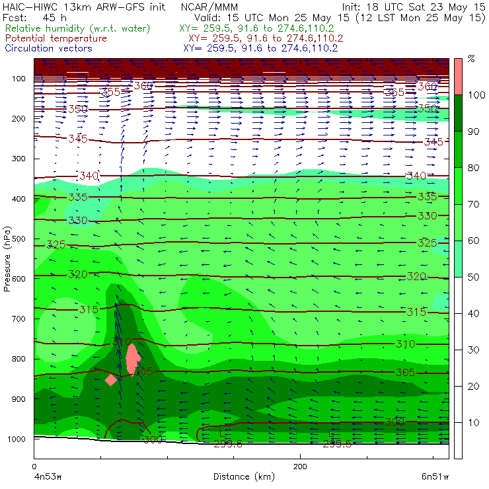Click the '%' unit label above colorbar
Viewport: 489px width, 489px height.
coord(471,59)
